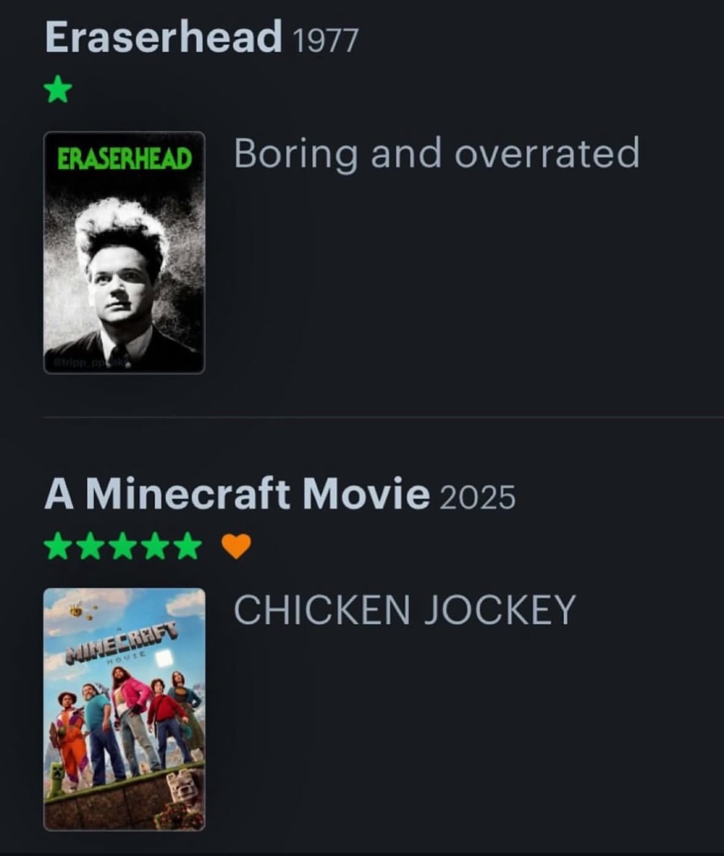Click the fifth star of Minecraft Movie rating

pyautogui.click(x=188, y=547)
